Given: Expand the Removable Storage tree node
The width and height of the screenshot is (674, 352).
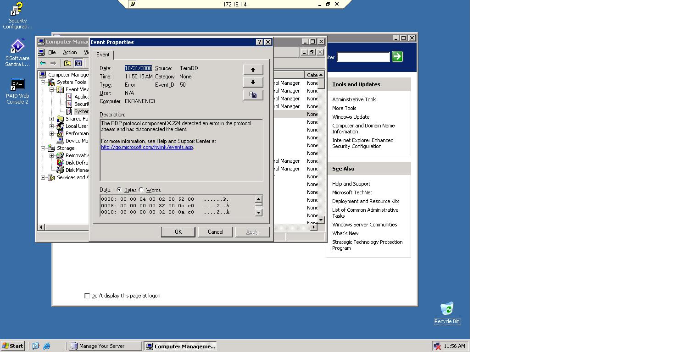Looking at the screenshot, I should (x=52, y=155).
